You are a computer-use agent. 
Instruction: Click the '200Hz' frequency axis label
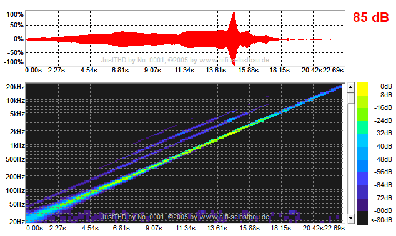click(16, 177)
